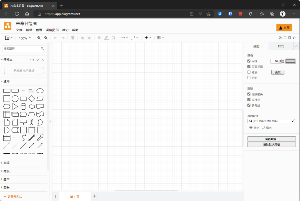This screenshot has height=201, width=300.
Task: Select the 横向 landscape radio button
Action: (263, 127)
